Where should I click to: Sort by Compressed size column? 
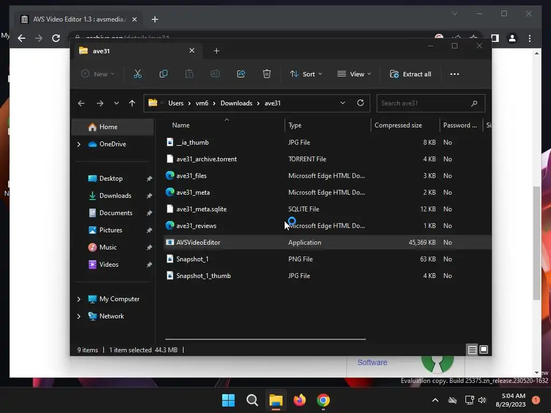tap(398, 125)
